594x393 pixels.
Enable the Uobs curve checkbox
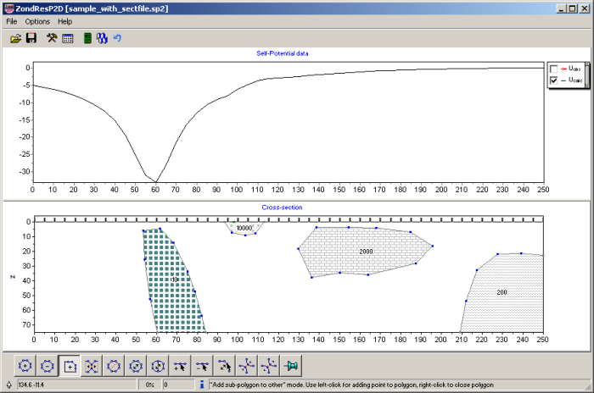point(554,69)
